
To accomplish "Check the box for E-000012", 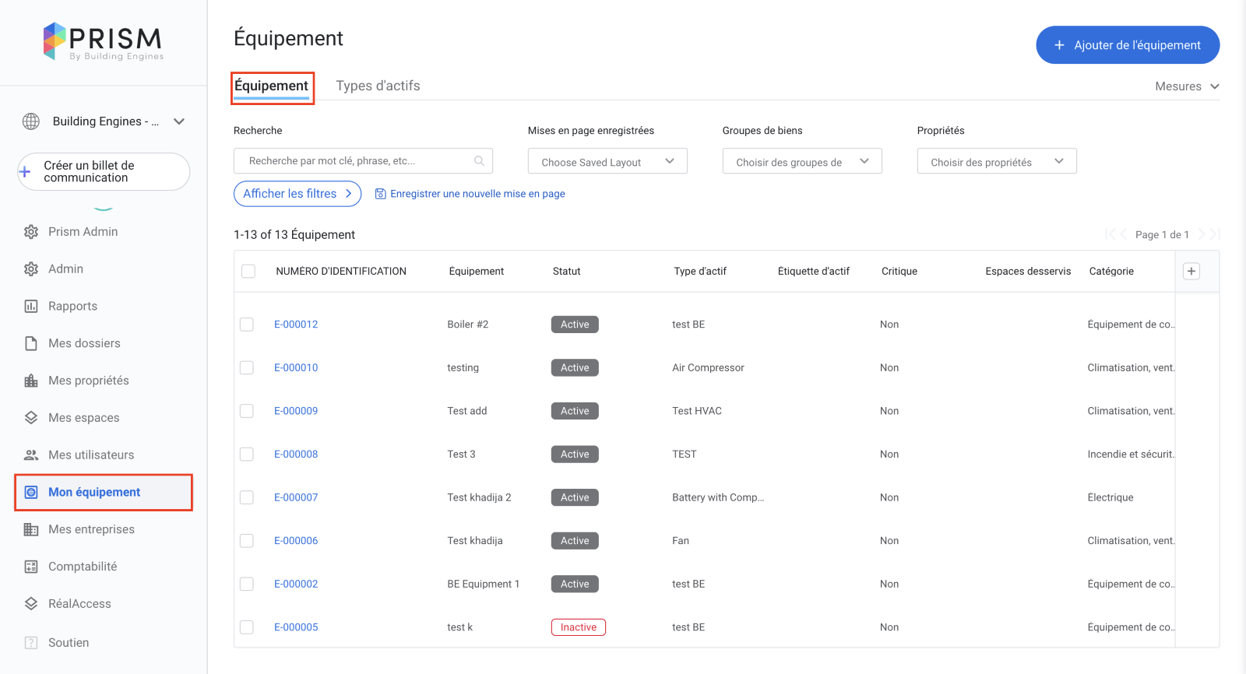I will (247, 325).
